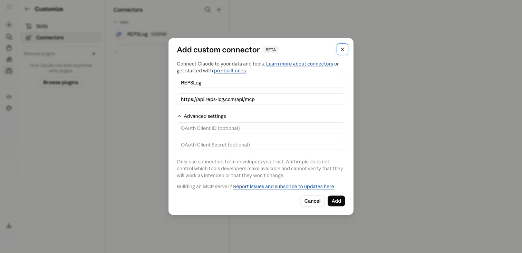The height and width of the screenshot is (253, 522).
Task: Go back using the arrow beside Customize
Action: point(27,9)
